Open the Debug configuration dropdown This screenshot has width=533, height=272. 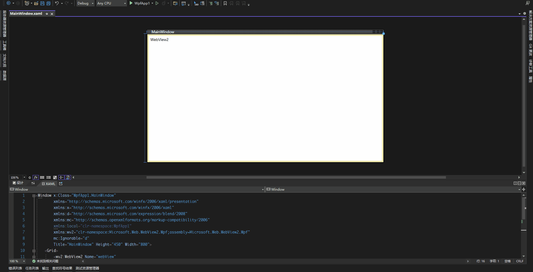[85, 3]
